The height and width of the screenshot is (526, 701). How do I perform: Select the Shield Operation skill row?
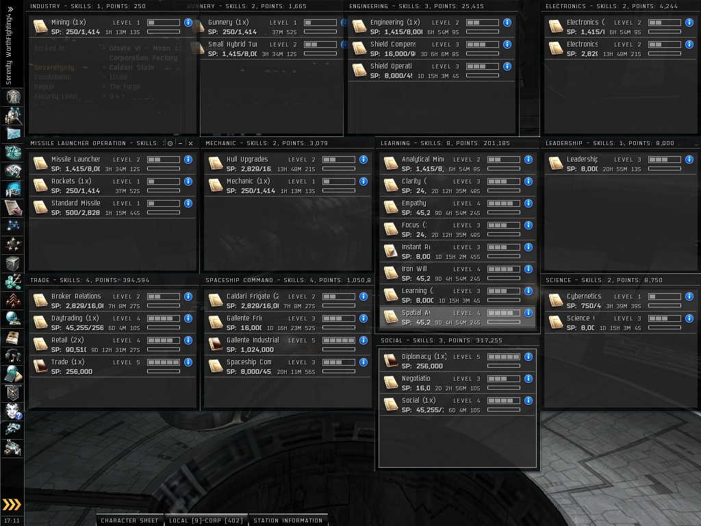click(x=431, y=71)
